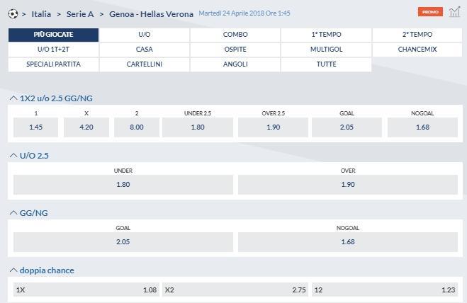
Task: Click the soccer ball sport icon
Action: (13, 13)
